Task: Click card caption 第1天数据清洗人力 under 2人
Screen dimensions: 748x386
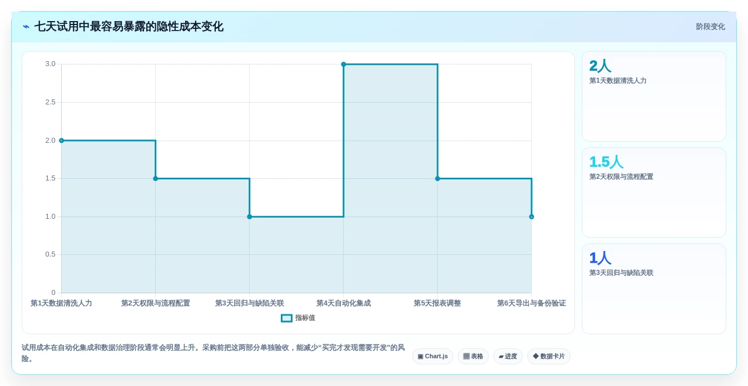Action: pos(618,81)
